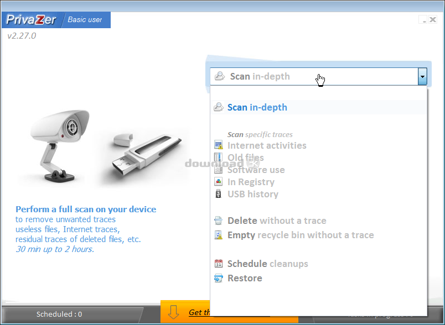The width and height of the screenshot is (445, 325).
Task: Close the PrivaZer window
Action: coord(432,19)
